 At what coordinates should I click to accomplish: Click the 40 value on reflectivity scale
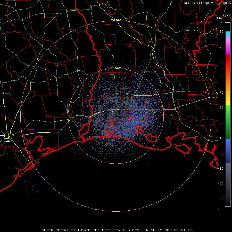[x=221, y=93]
